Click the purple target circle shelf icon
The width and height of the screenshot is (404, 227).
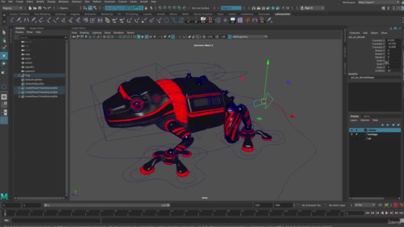(x=218, y=20)
